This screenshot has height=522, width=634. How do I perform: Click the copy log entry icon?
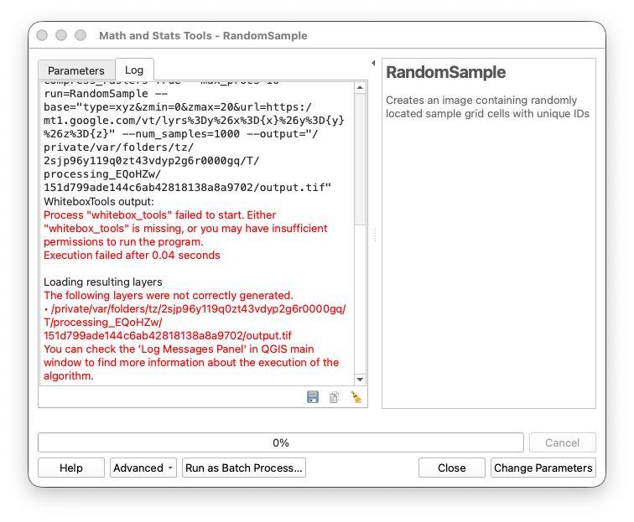pyautogui.click(x=334, y=397)
